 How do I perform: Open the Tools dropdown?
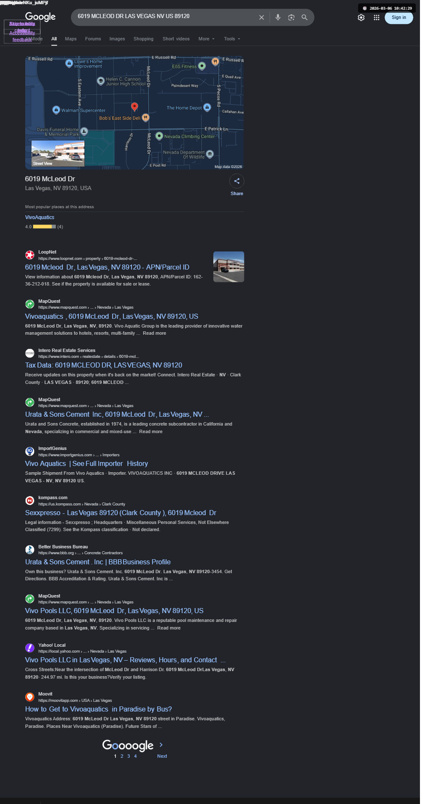pos(232,39)
